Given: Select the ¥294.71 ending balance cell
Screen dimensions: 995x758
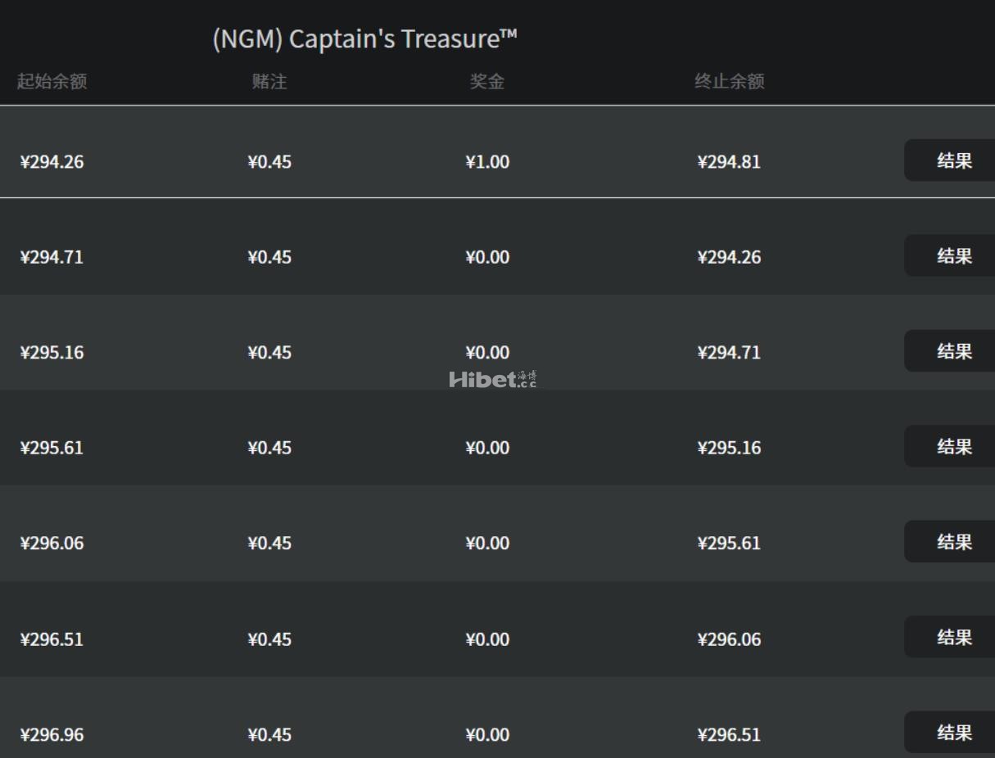Looking at the screenshot, I should click(729, 352).
